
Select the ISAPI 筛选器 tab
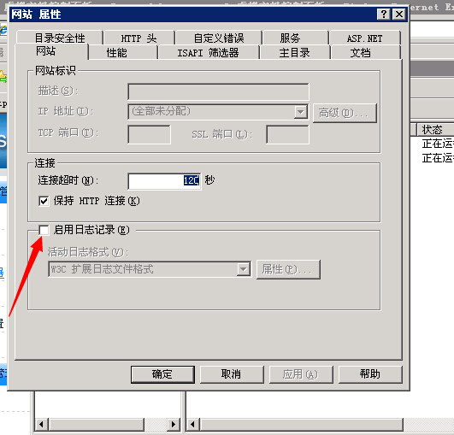point(208,53)
